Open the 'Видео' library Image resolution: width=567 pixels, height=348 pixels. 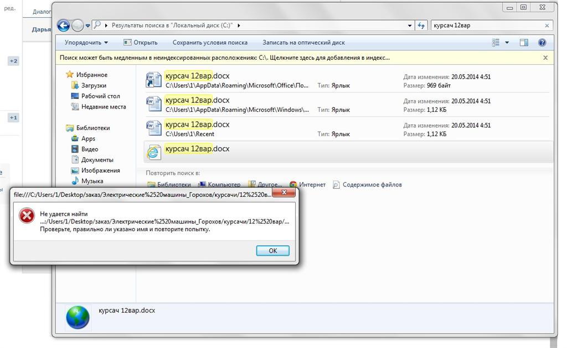point(90,149)
